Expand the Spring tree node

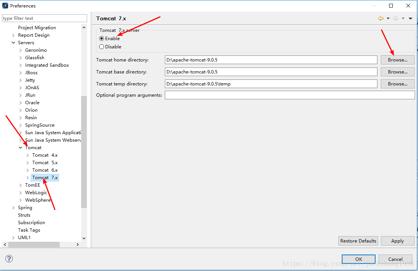(13, 207)
